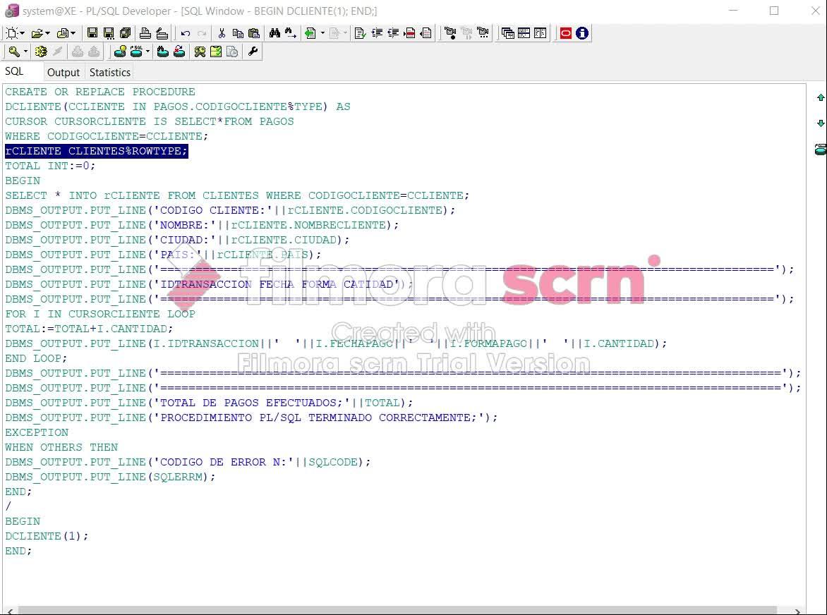
Task: Switch to the SQL tab
Action: [x=14, y=71]
